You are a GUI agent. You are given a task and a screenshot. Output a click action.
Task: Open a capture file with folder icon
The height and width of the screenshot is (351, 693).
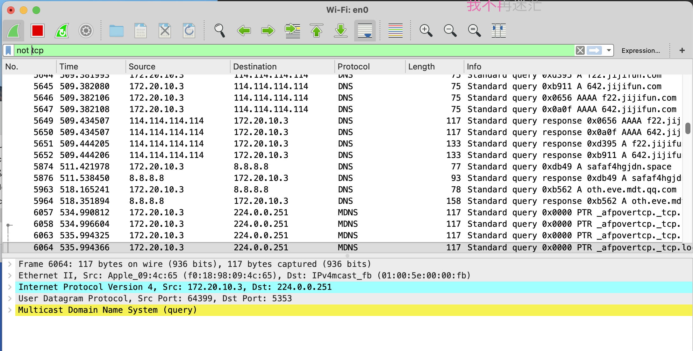(116, 31)
